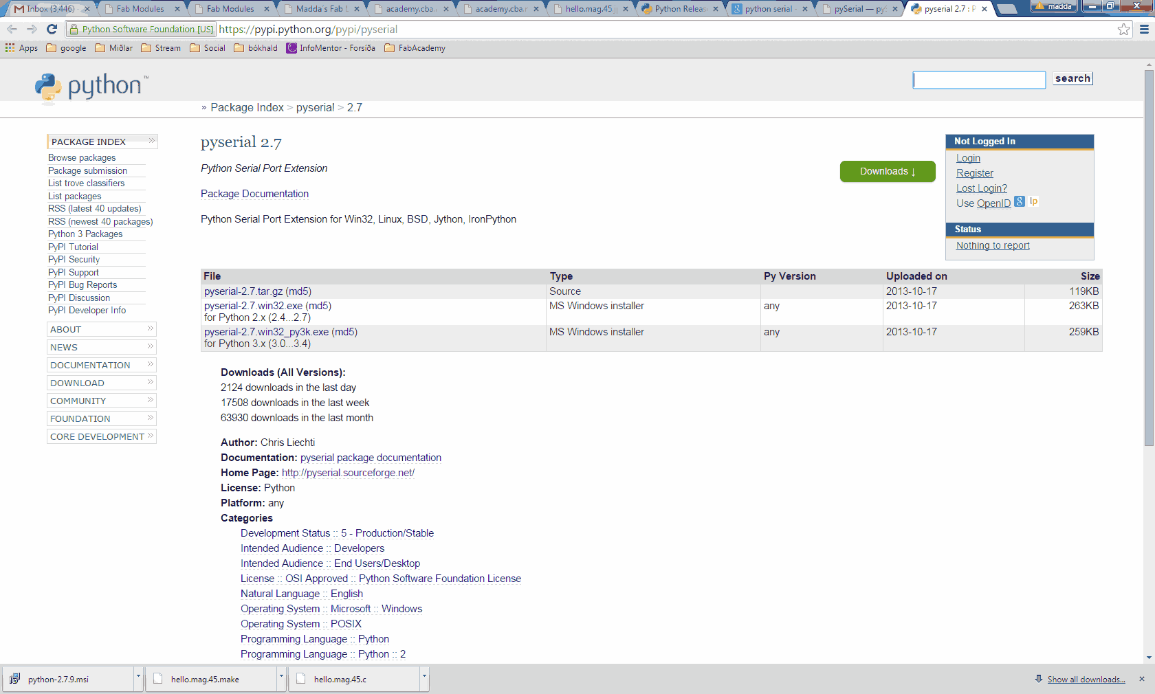
Task: Click the Nothing to report status link
Action: coord(993,245)
